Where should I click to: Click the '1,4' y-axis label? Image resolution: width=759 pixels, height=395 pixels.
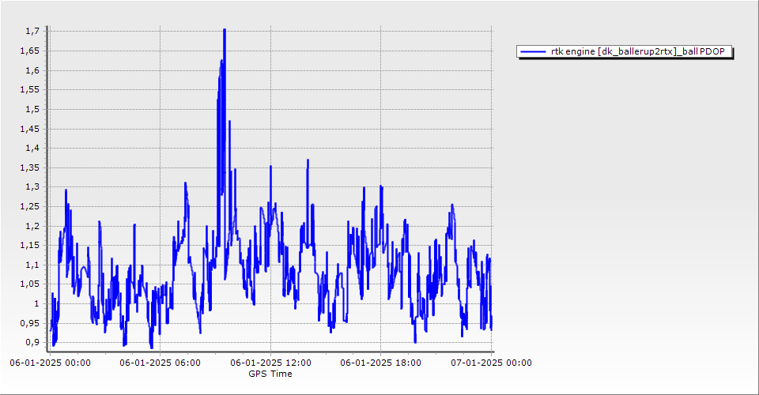[x=32, y=148]
